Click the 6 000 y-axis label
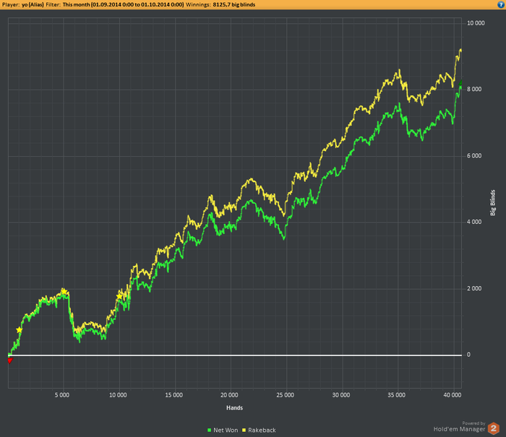This screenshot has height=437, width=506. [474, 156]
